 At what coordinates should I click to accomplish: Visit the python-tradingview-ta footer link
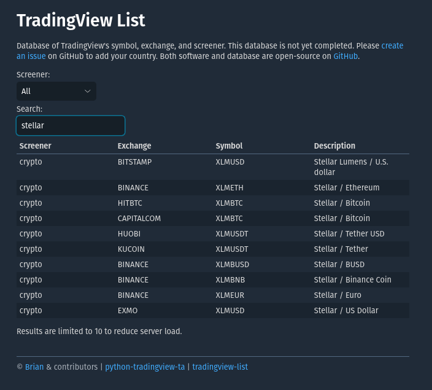[x=145, y=367]
